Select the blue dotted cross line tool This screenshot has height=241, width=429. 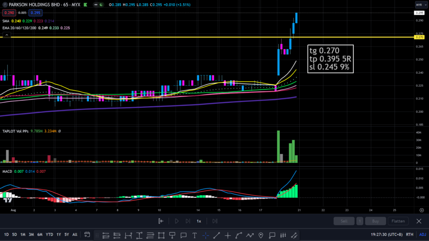coord(206,235)
